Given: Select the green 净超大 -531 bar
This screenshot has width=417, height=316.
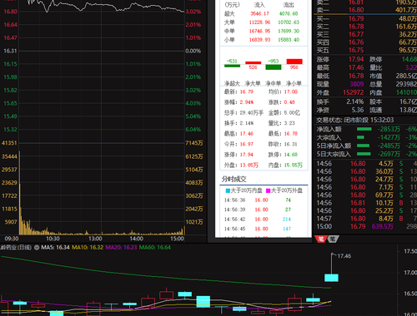Looking at the screenshot, I should pyautogui.click(x=232, y=66).
